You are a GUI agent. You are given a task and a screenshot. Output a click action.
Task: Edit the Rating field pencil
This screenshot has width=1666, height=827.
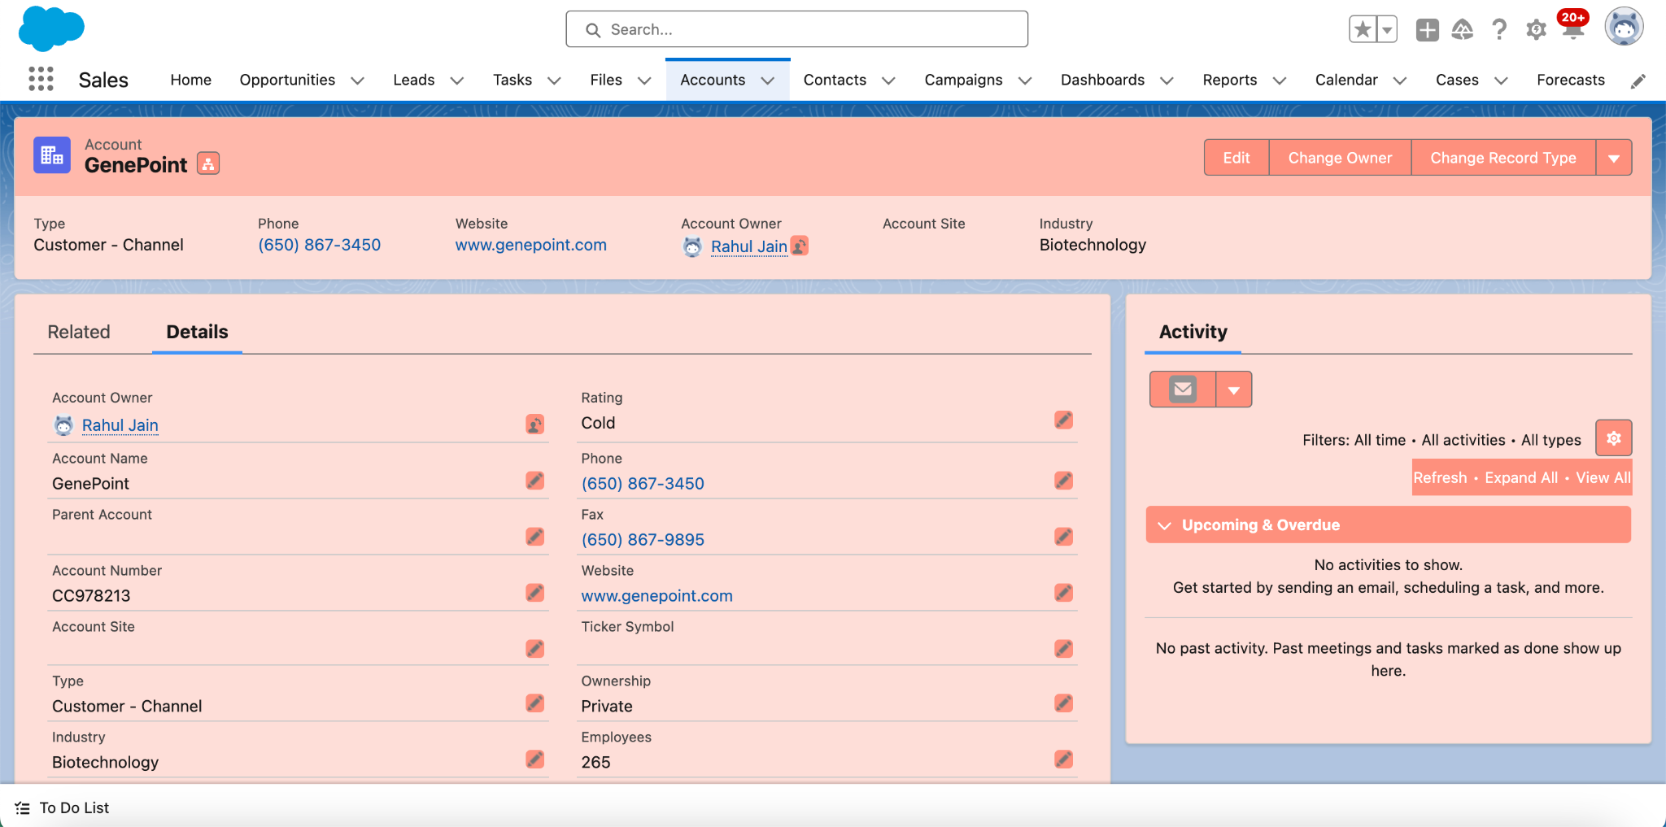(1063, 420)
